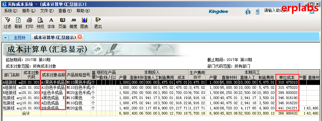Click the 产品规格型号 column header
Viewport: 322px width, 121px height.
pyautogui.click(x=78, y=75)
